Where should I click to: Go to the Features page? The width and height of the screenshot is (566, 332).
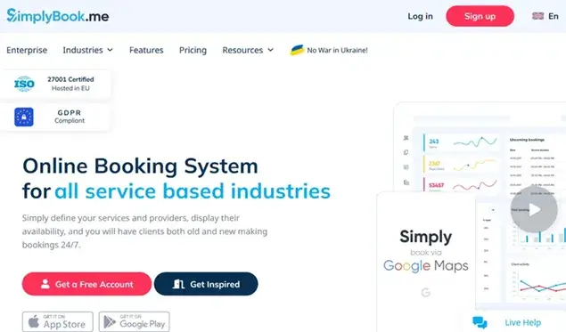point(146,50)
